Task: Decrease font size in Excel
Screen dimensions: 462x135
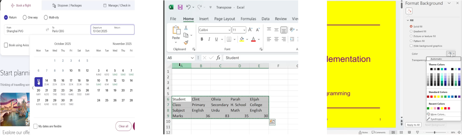Action: 258,30
